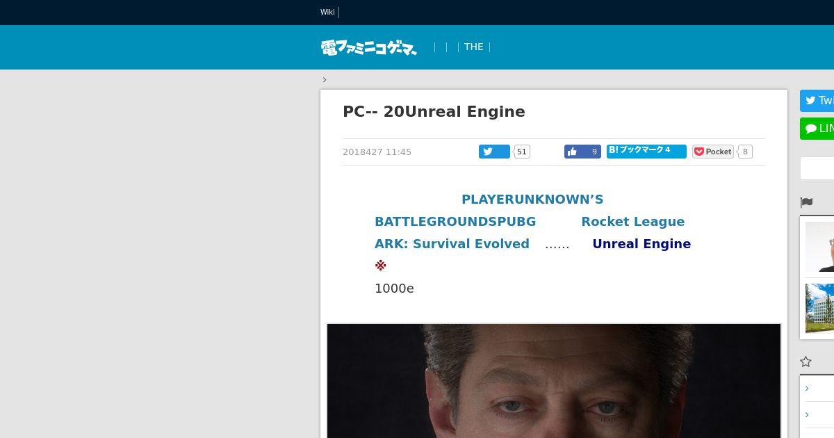Click the sidebar green LINE share button

[x=817, y=129]
